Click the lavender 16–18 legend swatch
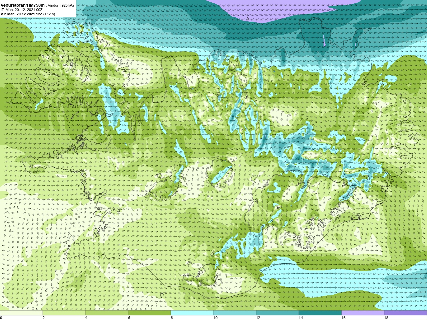 point(363,313)
